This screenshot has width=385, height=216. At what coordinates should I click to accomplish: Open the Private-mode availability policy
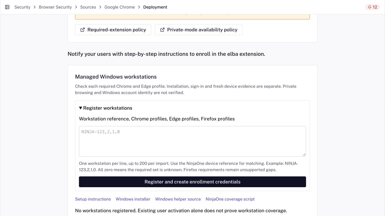click(x=199, y=30)
